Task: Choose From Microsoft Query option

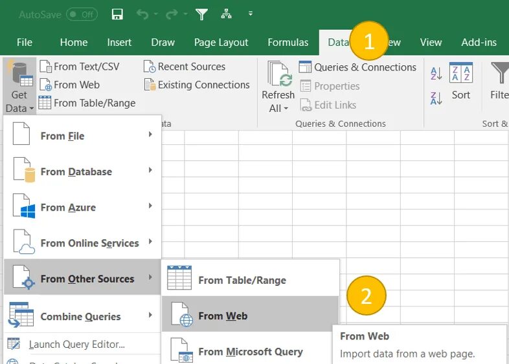Action: tap(250, 352)
